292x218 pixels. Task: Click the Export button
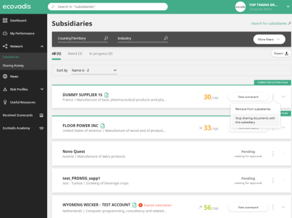click(281, 54)
